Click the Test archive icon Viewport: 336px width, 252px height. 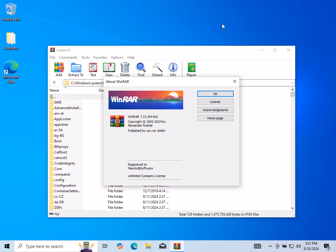coord(93,69)
